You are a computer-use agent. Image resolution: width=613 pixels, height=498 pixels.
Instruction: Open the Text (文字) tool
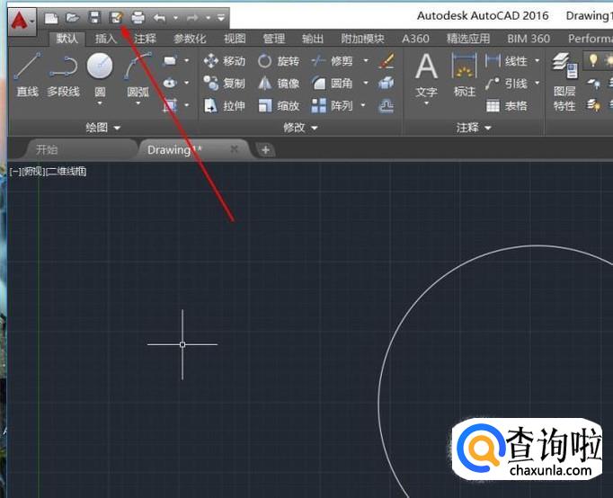pos(426,76)
